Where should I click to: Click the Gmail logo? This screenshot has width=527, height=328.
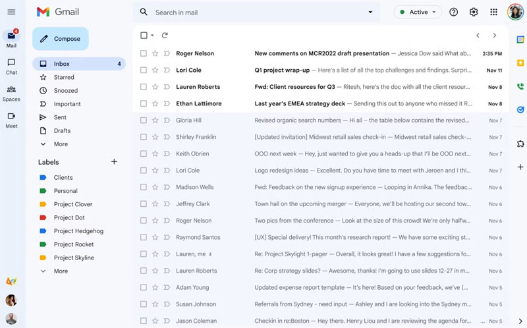point(58,12)
